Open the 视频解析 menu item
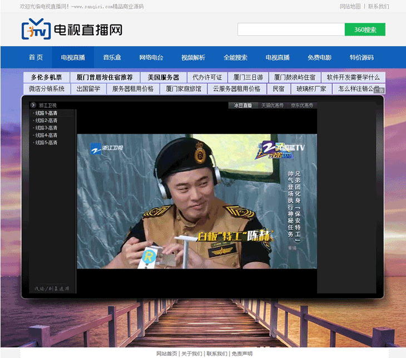 (193, 57)
